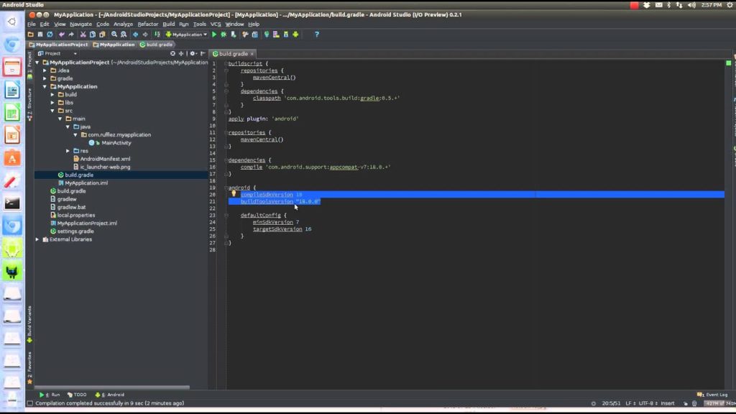The height and width of the screenshot is (414, 736).
Task: Open the VCS menu
Action: pyautogui.click(x=216, y=24)
